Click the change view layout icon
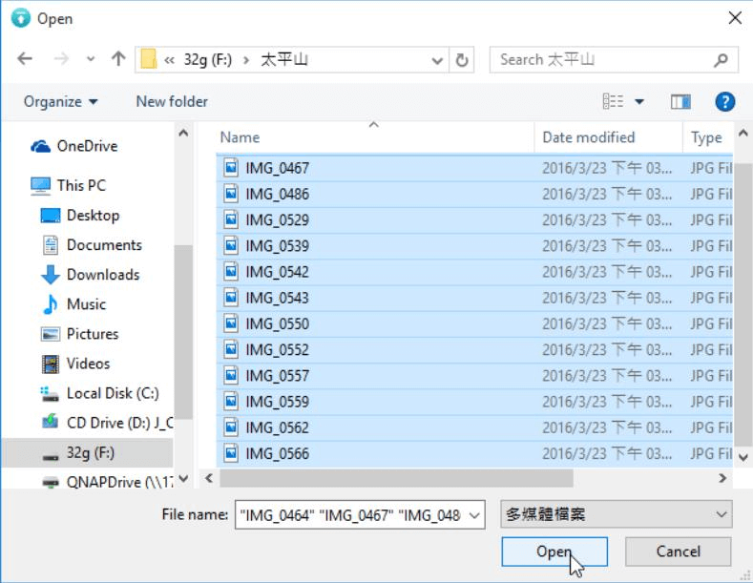 point(613,101)
